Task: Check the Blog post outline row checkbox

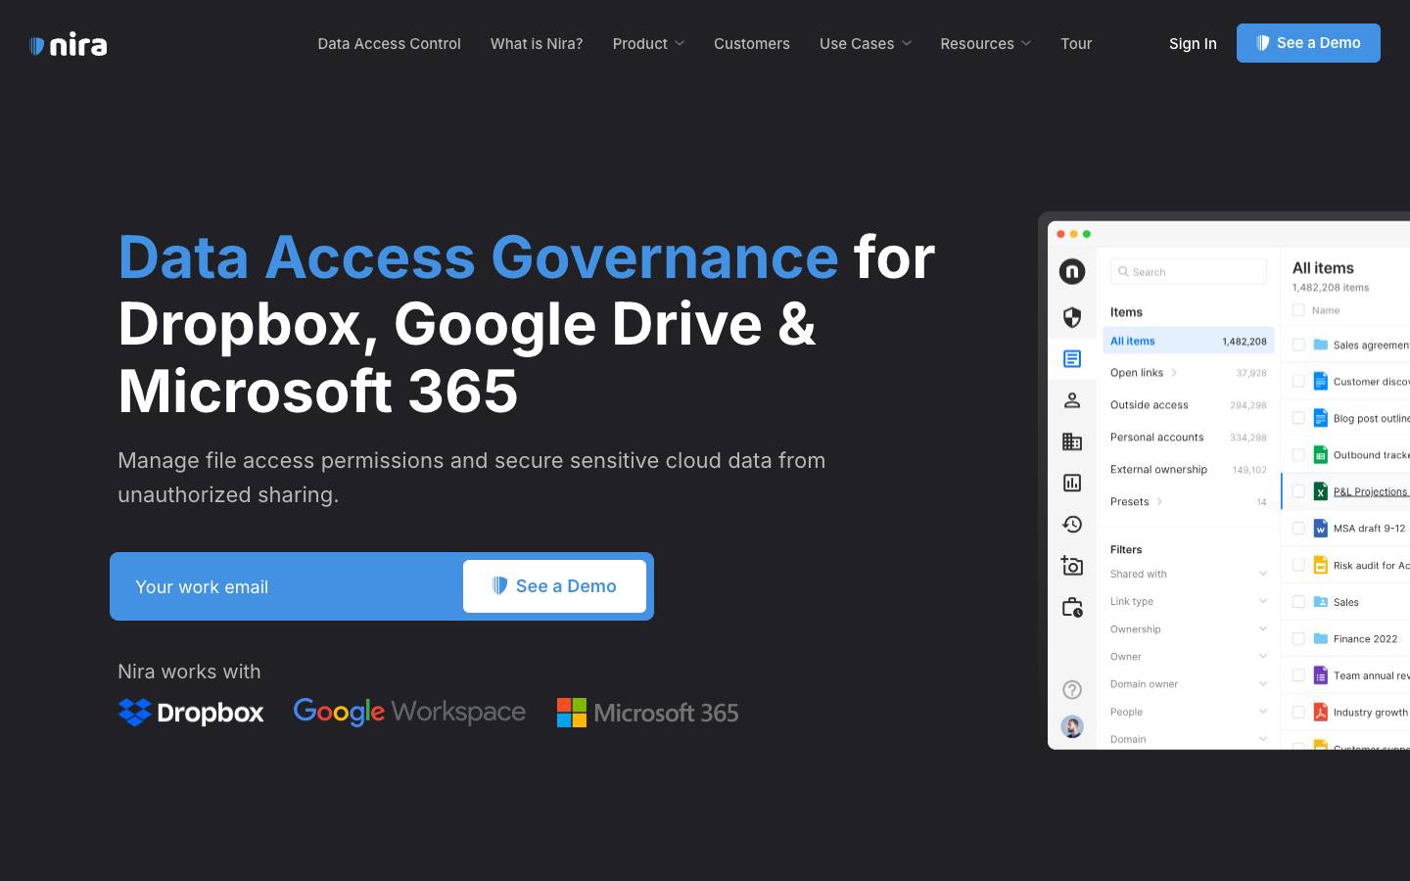Action: click(1298, 418)
